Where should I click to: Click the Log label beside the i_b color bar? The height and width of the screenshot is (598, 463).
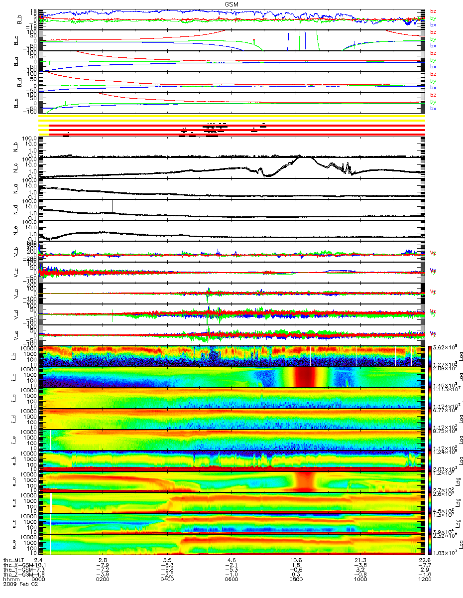click(x=461, y=356)
